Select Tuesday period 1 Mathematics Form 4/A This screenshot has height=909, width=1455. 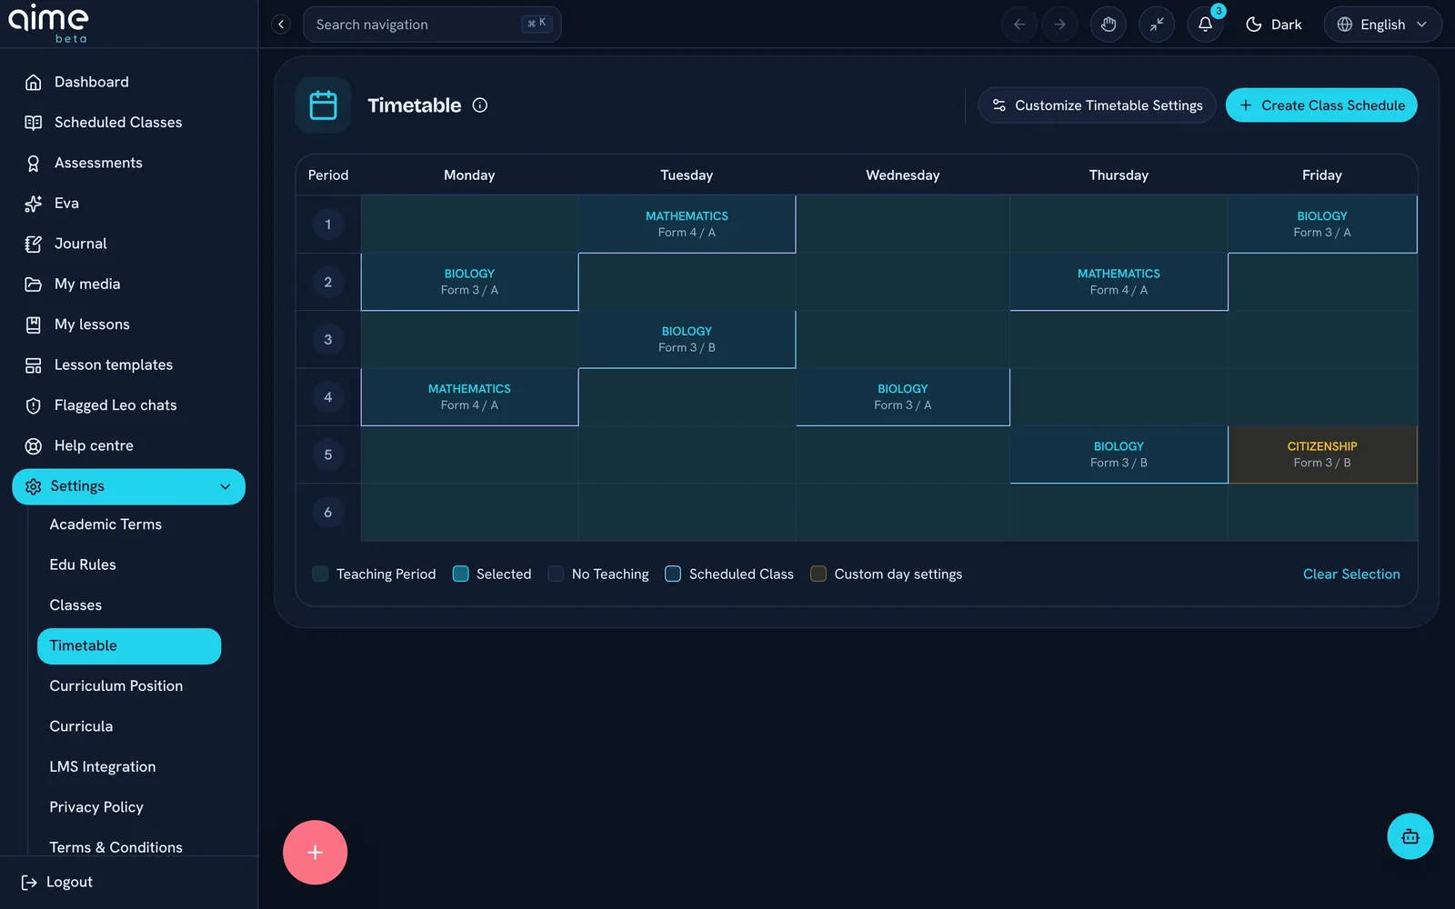tap(687, 225)
